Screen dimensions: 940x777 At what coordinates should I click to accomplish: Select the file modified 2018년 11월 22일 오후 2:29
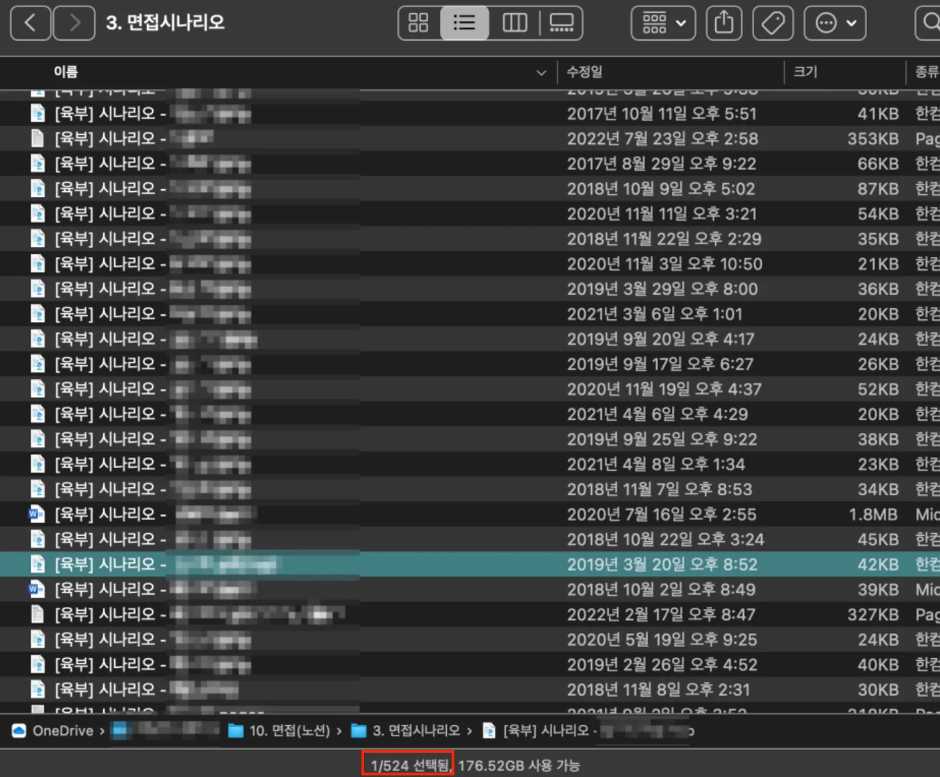pyautogui.click(x=470, y=238)
